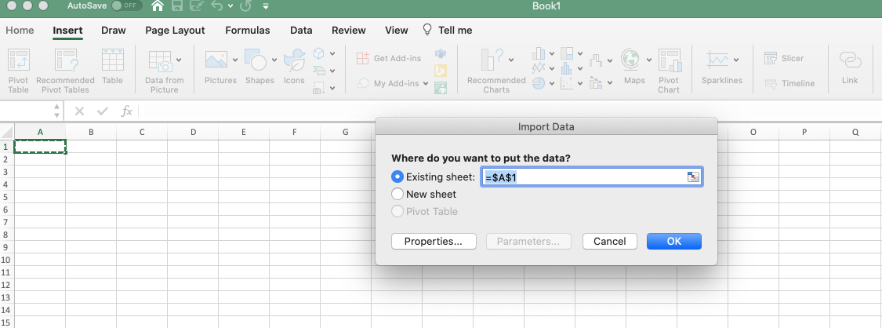Switch to the Draw tab

[114, 31]
